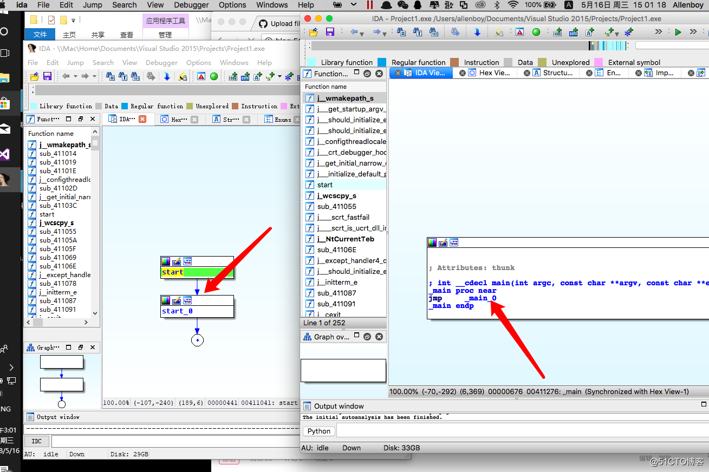The width and height of the screenshot is (709, 472).
Task: Click lock highlight icon in Mac IDA toolbar
Action: [499, 32]
